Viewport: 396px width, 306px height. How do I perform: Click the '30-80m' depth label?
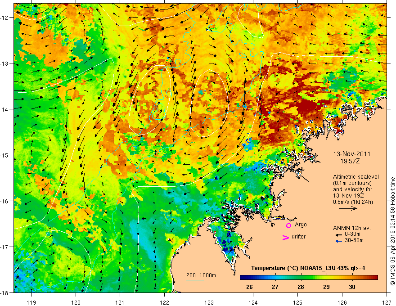tap(354, 240)
